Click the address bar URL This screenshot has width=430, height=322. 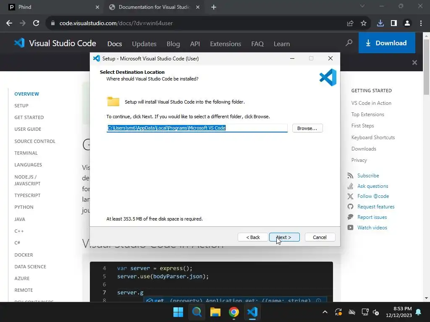point(116,23)
